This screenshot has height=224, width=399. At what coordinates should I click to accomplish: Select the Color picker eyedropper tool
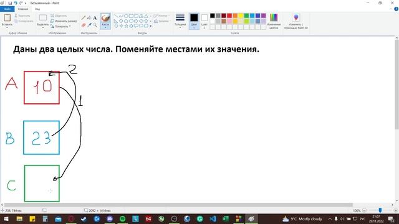pyautogui.click(x=89, y=25)
